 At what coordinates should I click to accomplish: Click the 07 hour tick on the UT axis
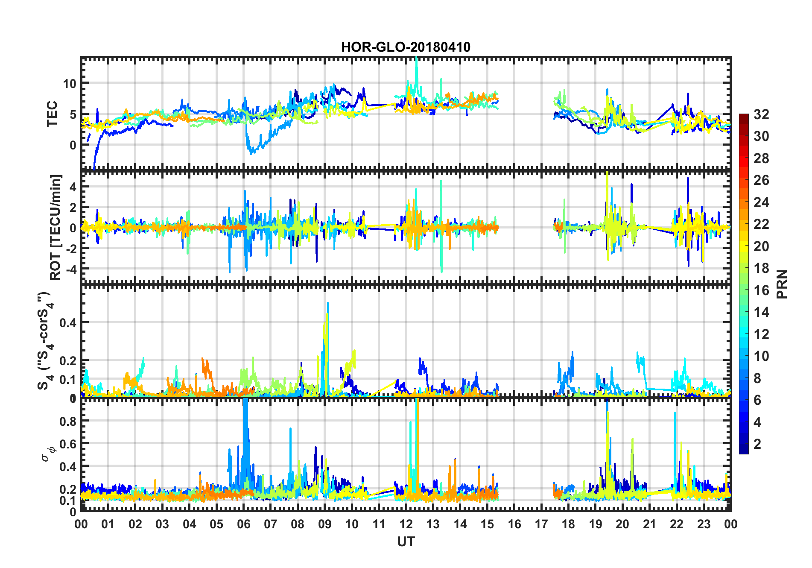coord(271,524)
